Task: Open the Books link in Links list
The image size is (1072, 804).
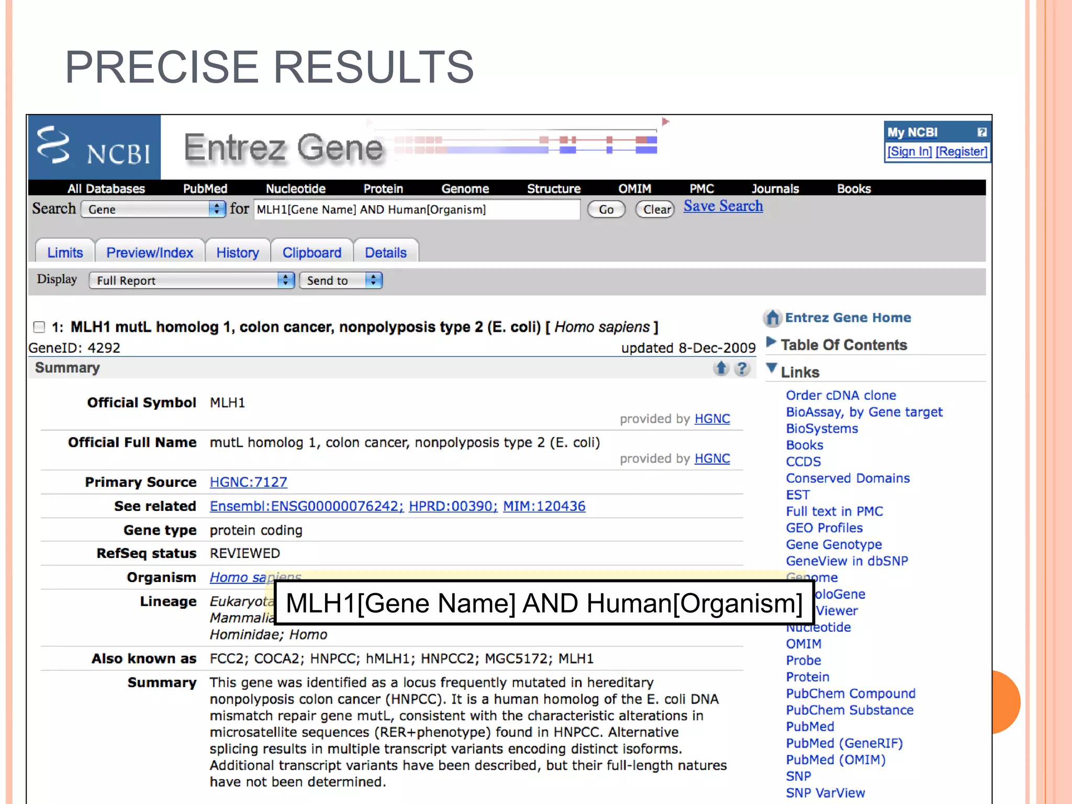Action: coord(805,445)
